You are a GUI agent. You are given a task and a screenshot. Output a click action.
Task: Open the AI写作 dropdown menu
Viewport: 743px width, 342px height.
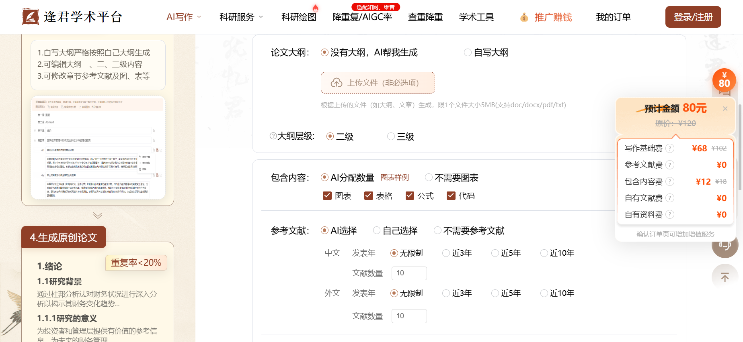(x=184, y=17)
